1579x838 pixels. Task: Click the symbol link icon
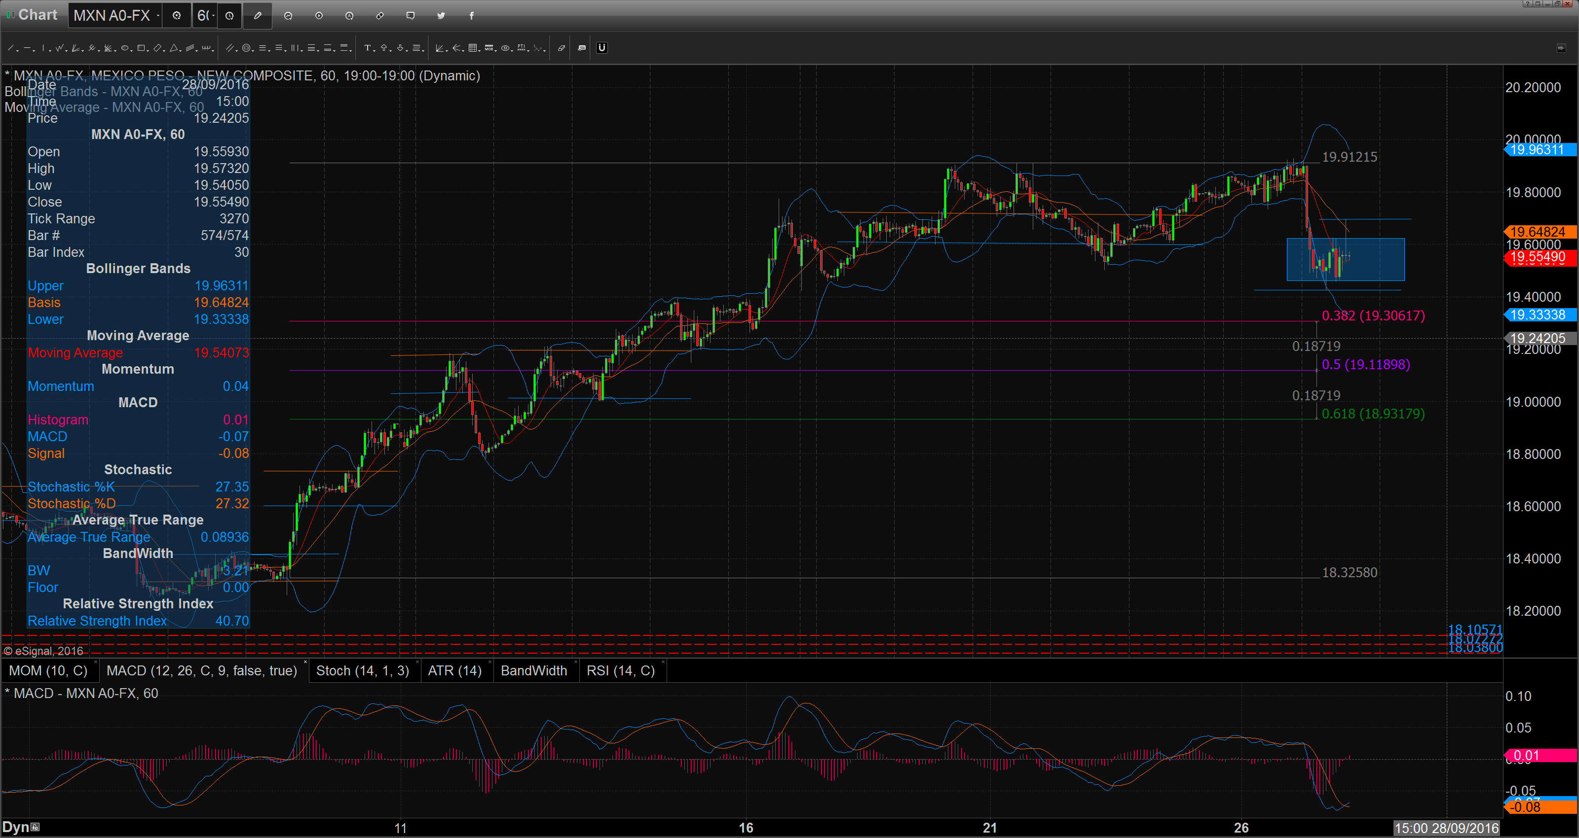(x=380, y=16)
